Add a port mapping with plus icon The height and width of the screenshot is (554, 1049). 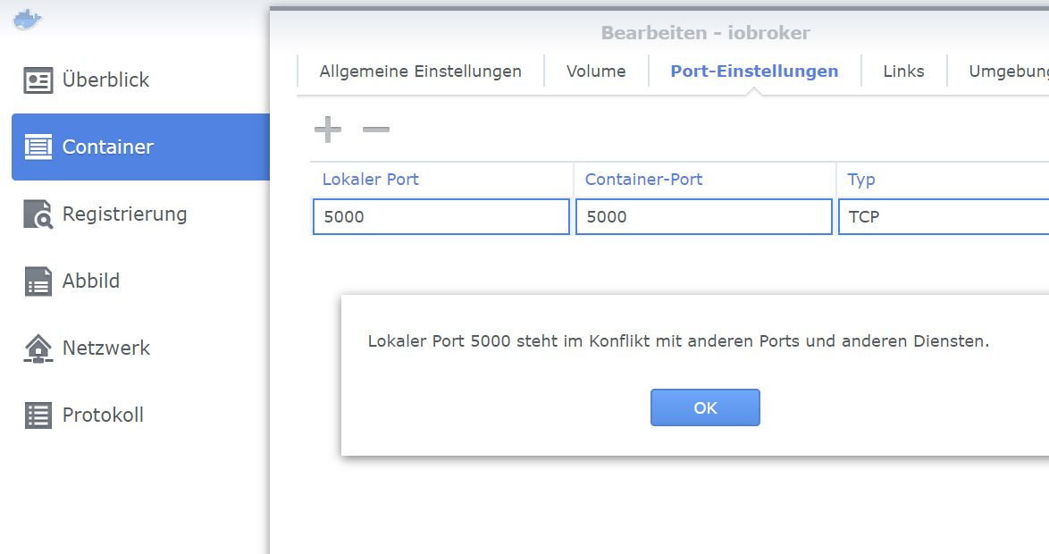coord(328,130)
